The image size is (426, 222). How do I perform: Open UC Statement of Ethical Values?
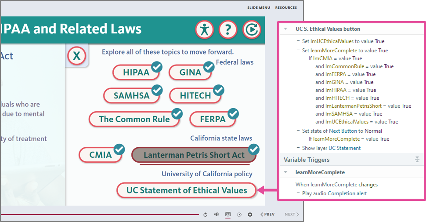click(187, 190)
